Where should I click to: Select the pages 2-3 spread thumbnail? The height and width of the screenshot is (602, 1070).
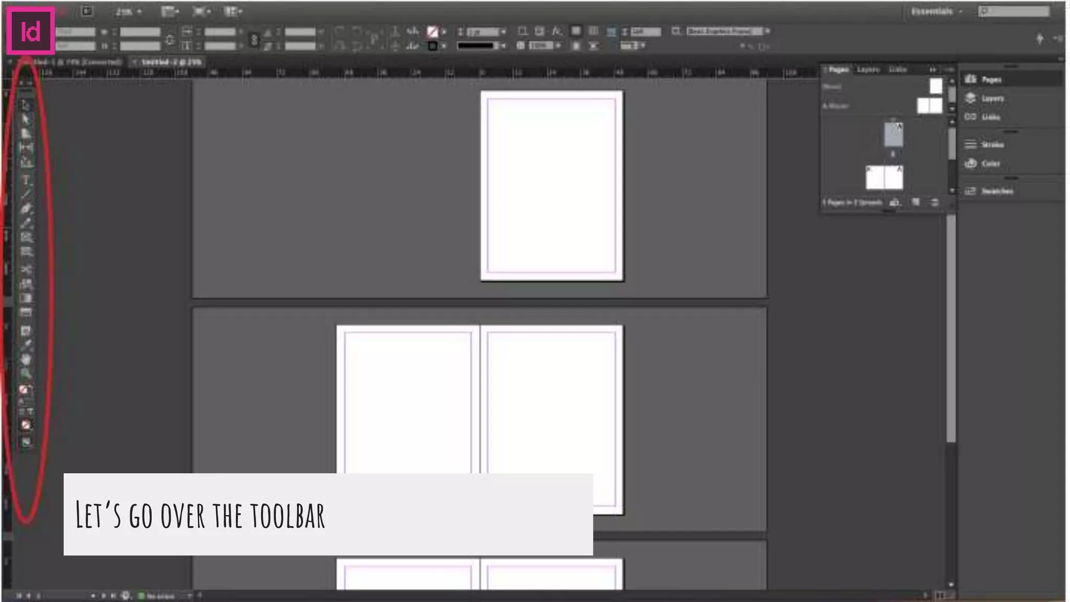(x=884, y=178)
